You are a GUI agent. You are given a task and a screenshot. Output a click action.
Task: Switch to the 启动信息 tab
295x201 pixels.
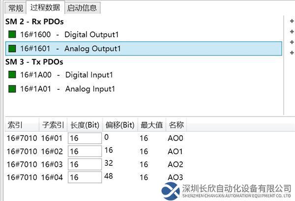[x=82, y=8]
